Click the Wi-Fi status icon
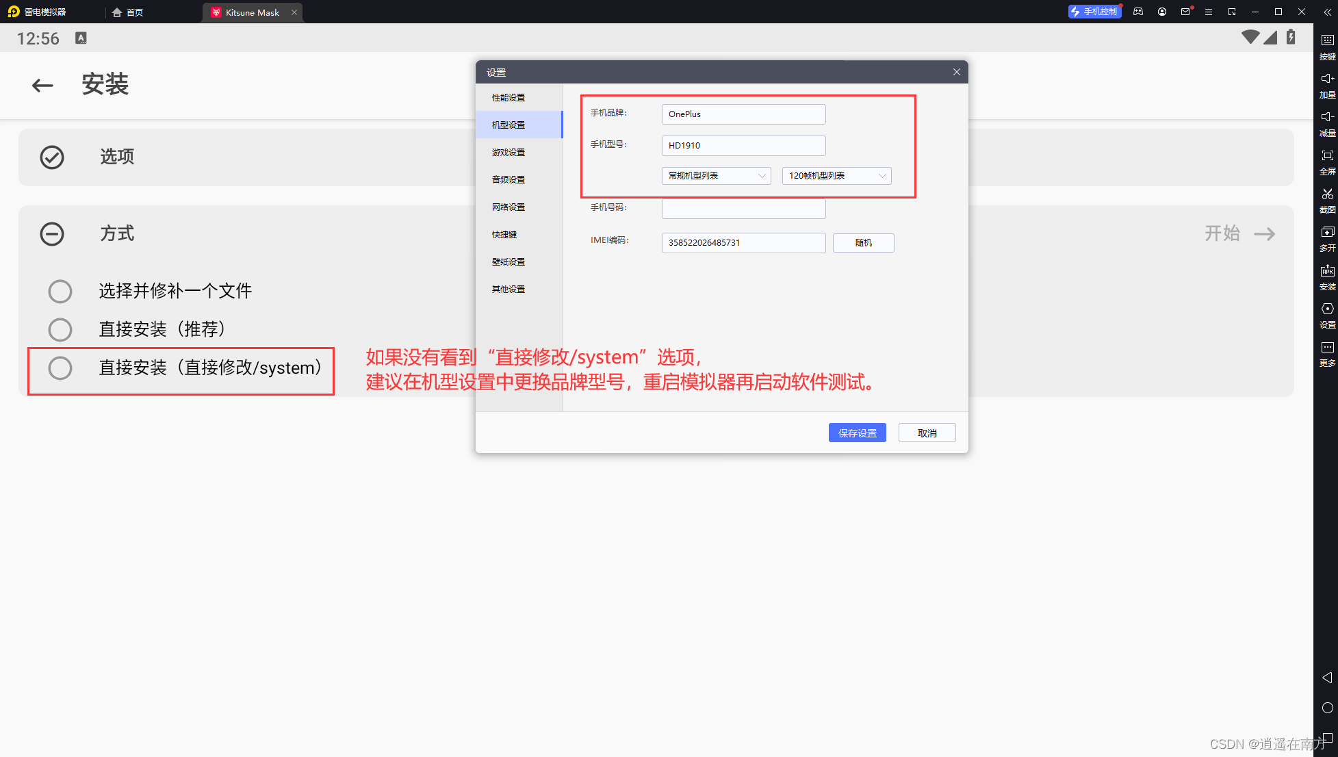 pyautogui.click(x=1250, y=37)
